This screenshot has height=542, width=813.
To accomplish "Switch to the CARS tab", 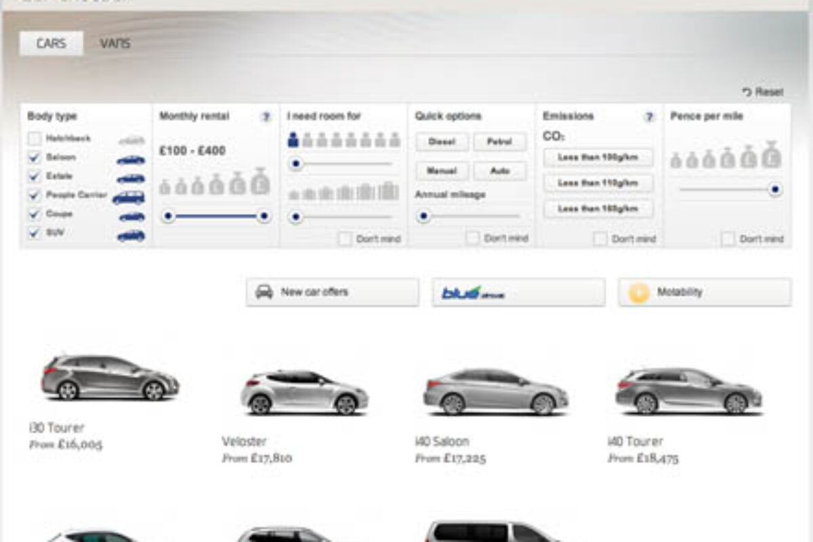I will 51,43.
